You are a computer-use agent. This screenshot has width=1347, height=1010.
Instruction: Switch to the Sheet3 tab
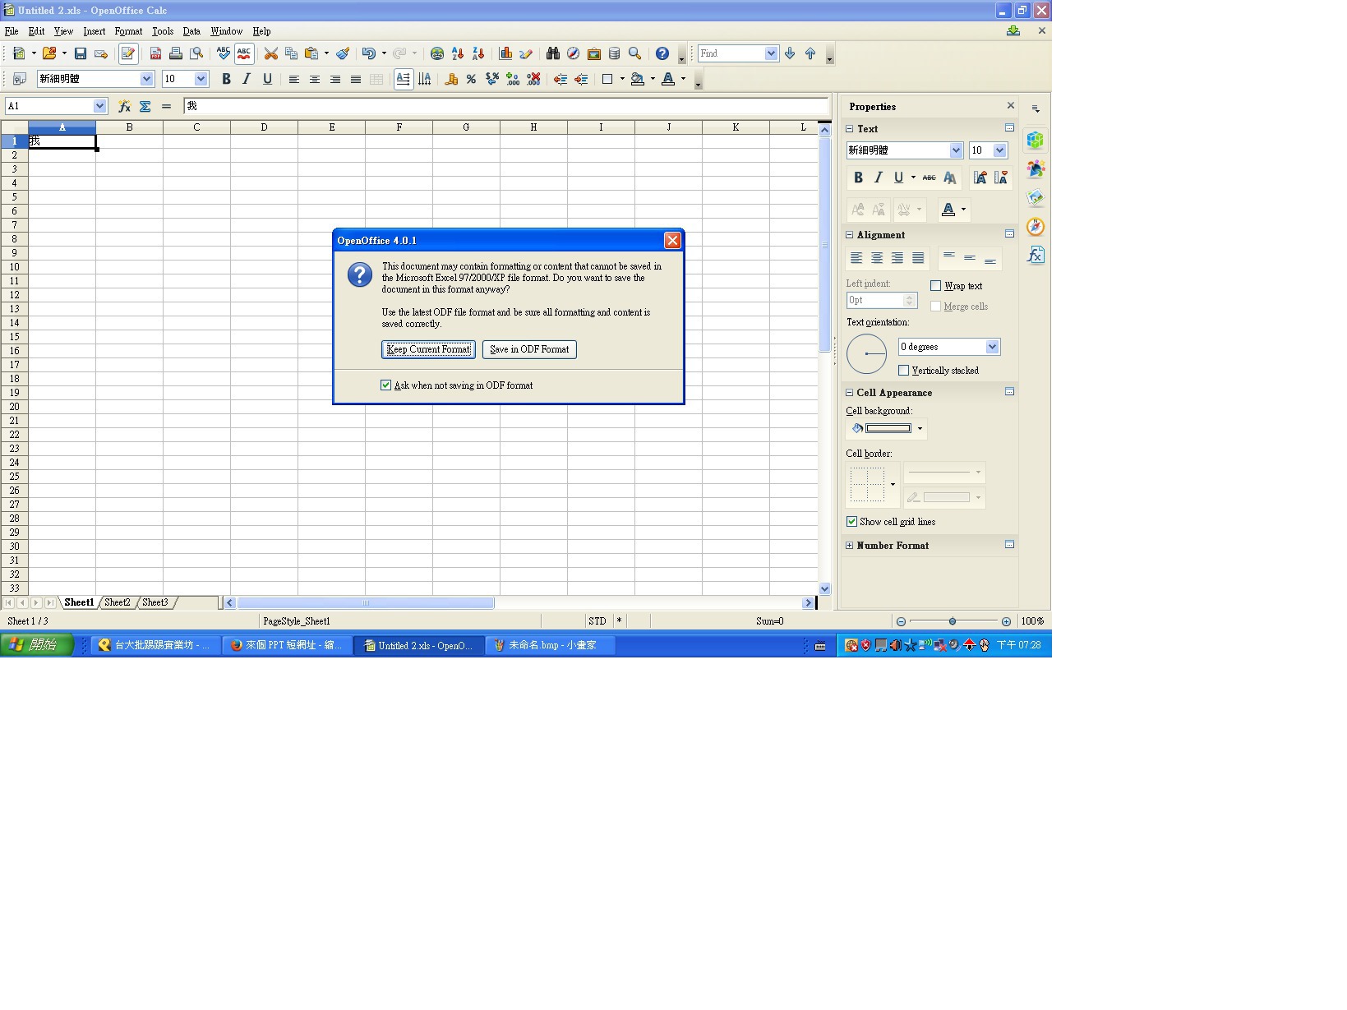coord(155,602)
